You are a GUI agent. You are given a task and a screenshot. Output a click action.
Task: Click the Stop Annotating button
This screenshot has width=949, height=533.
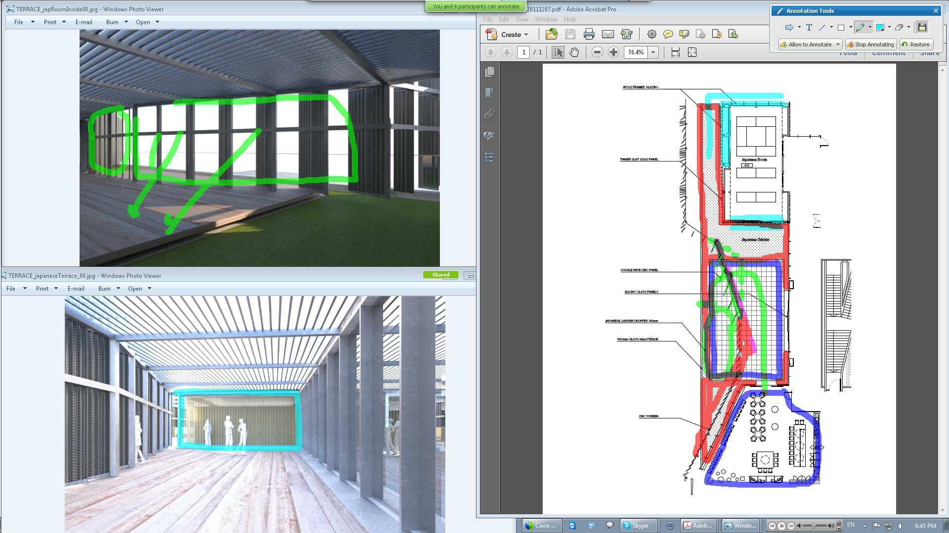coord(870,44)
